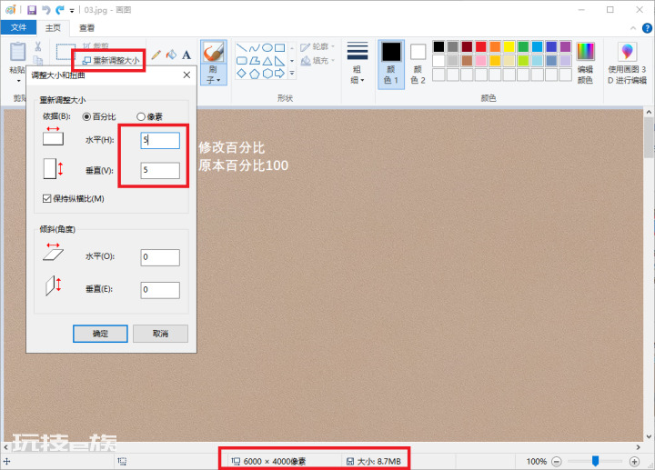Pick the red color swatch
This screenshot has width=655, height=470.
point(481,46)
